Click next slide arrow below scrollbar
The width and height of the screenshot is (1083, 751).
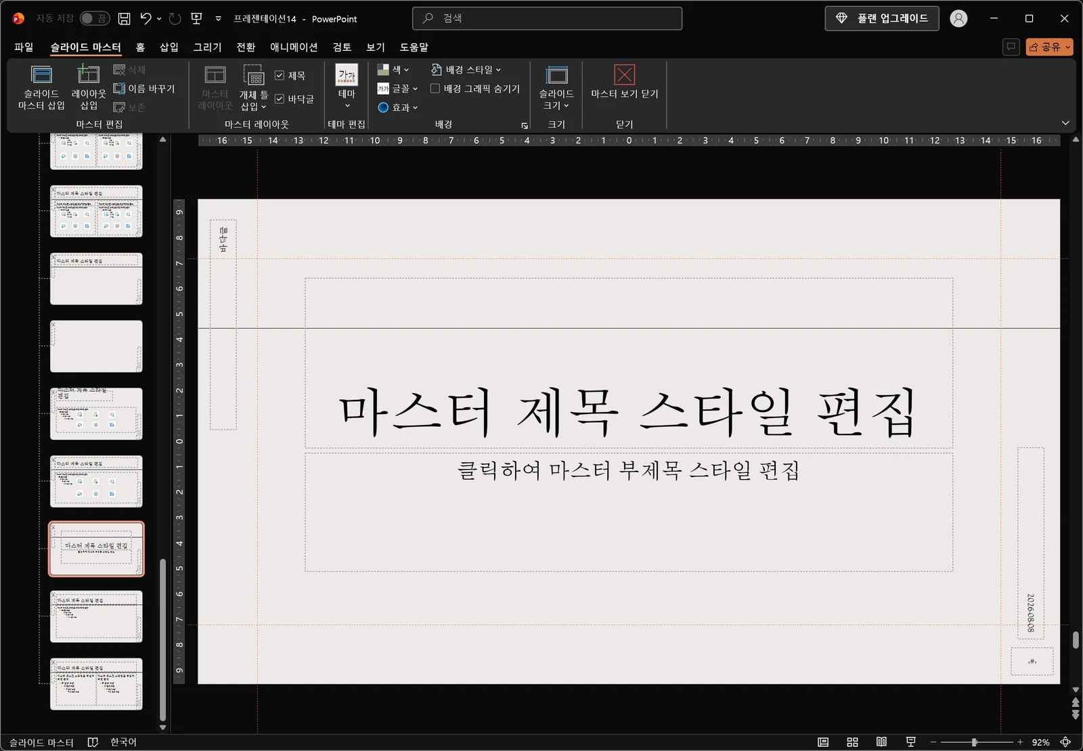coord(1076,714)
